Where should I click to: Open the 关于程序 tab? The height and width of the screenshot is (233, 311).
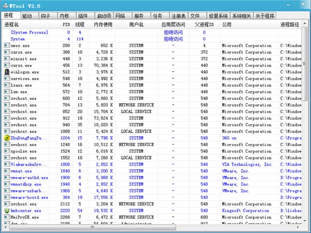[x=265, y=17]
